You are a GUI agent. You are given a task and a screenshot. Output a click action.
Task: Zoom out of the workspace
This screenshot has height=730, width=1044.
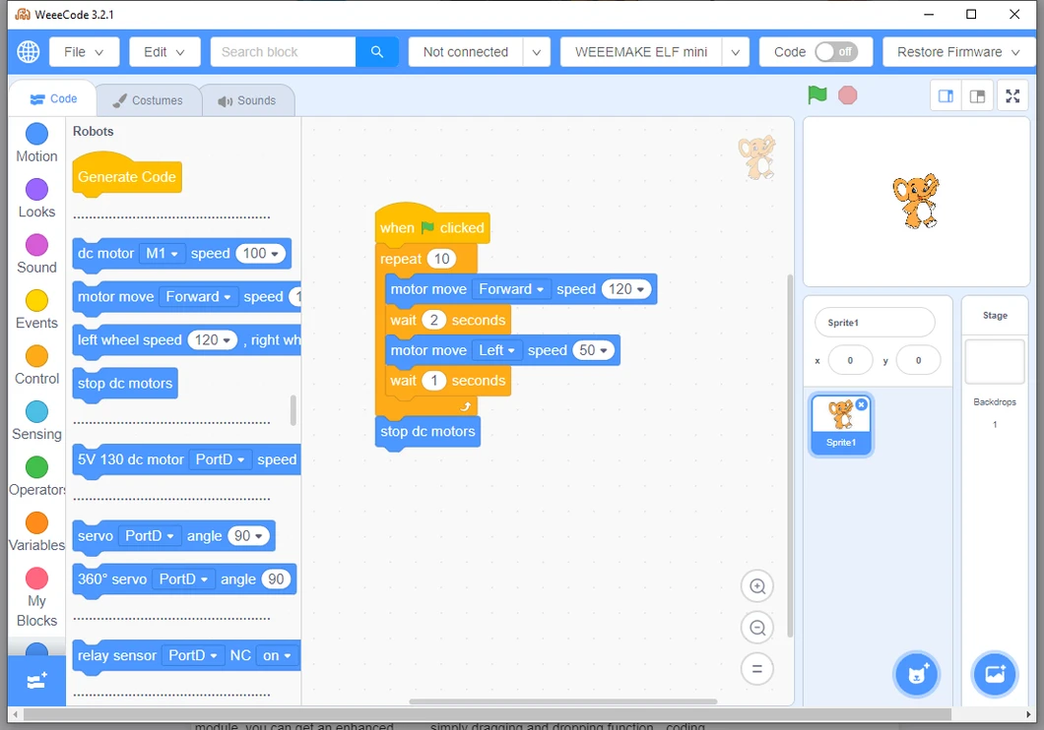pyautogui.click(x=757, y=628)
